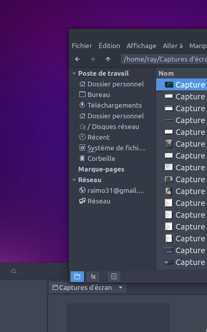
Task: Select the highlighted Capture file row
Action: click(x=182, y=85)
